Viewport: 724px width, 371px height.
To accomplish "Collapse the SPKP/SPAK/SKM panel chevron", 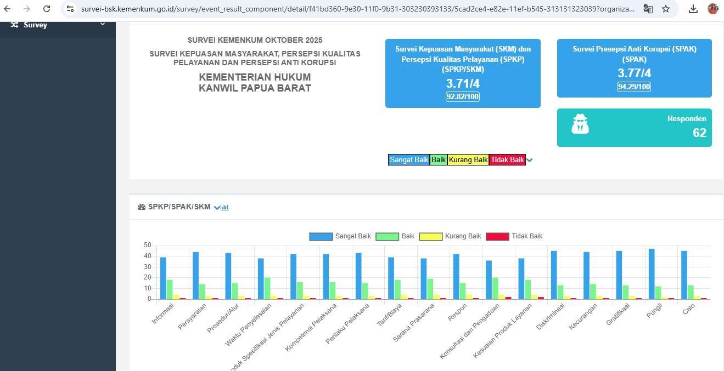I will click(x=216, y=207).
